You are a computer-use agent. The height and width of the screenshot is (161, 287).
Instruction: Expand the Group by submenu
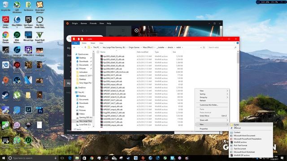212,97
